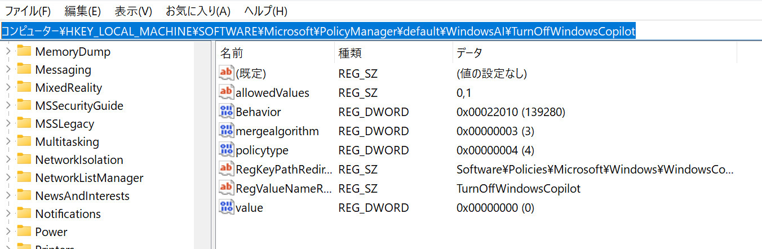
Task: Select the NewsAndInterests tree label
Action: (82, 196)
